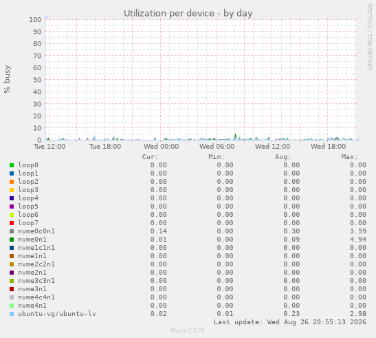Click the Wed 12:00 x-axis label

pyautogui.click(x=272, y=147)
